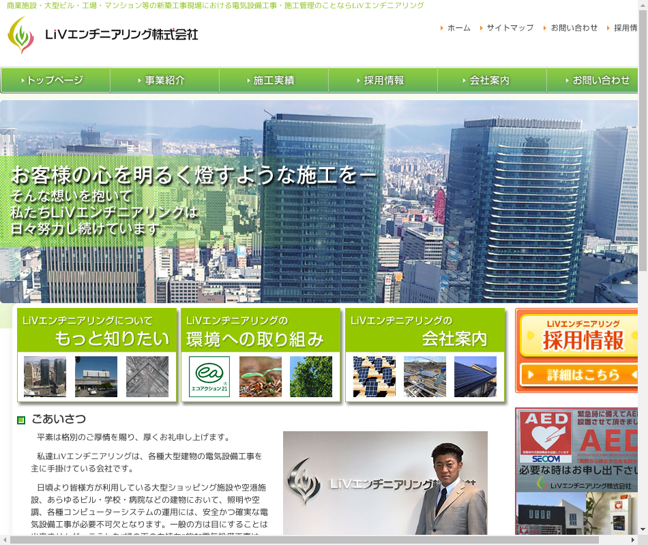Click the low white building thumbnail
The width and height of the screenshot is (648, 545).
tap(96, 377)
